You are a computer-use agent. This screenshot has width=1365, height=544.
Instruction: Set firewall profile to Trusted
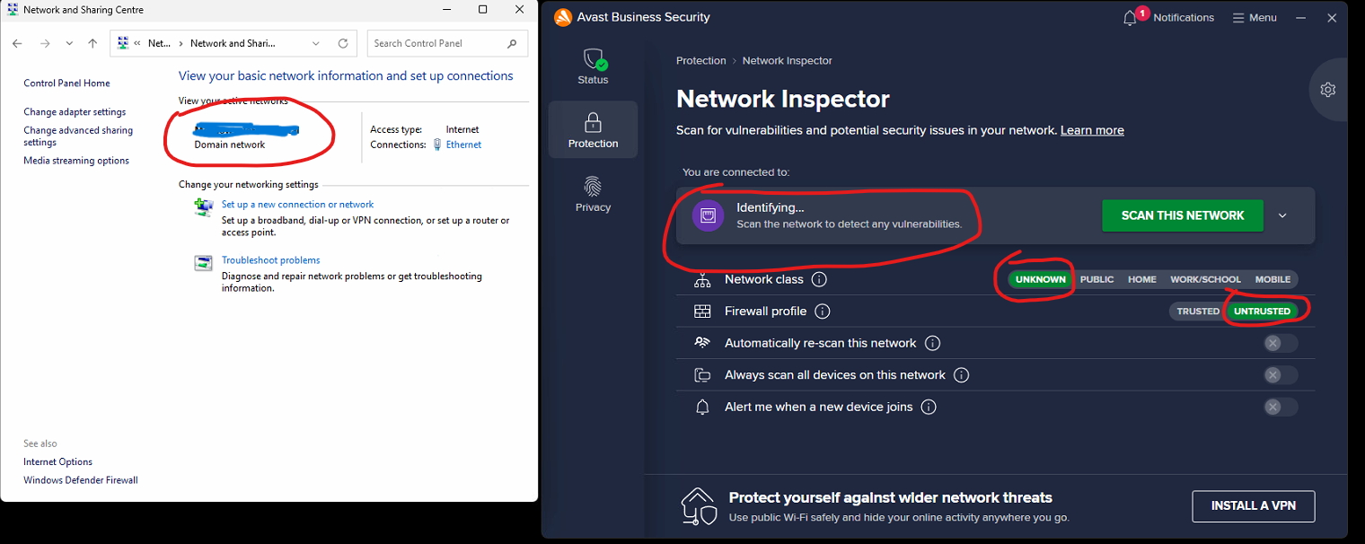click(x=1198, y=311)
